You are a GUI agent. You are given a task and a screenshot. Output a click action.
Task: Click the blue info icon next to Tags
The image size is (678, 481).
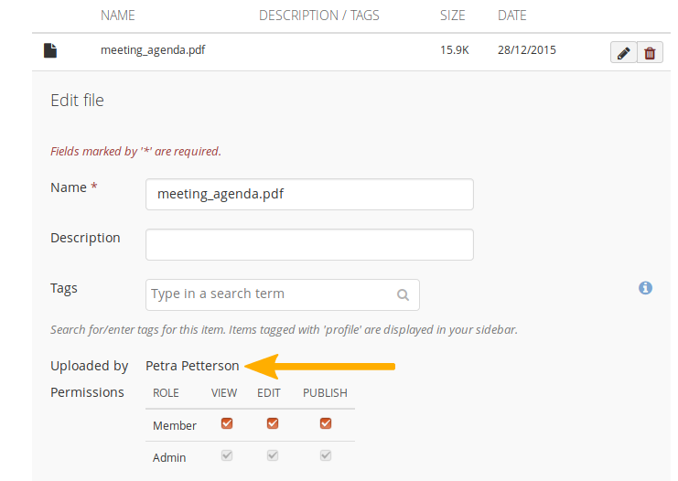[645, 288]
